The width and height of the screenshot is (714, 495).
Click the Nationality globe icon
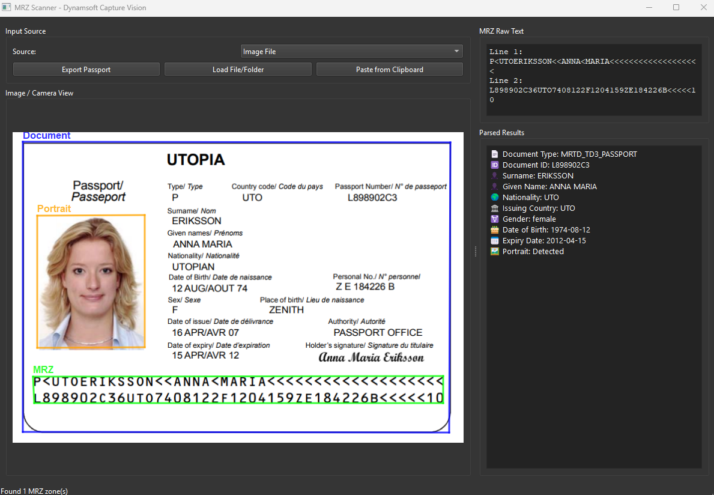pyautogui.click(x=494, y=197)
